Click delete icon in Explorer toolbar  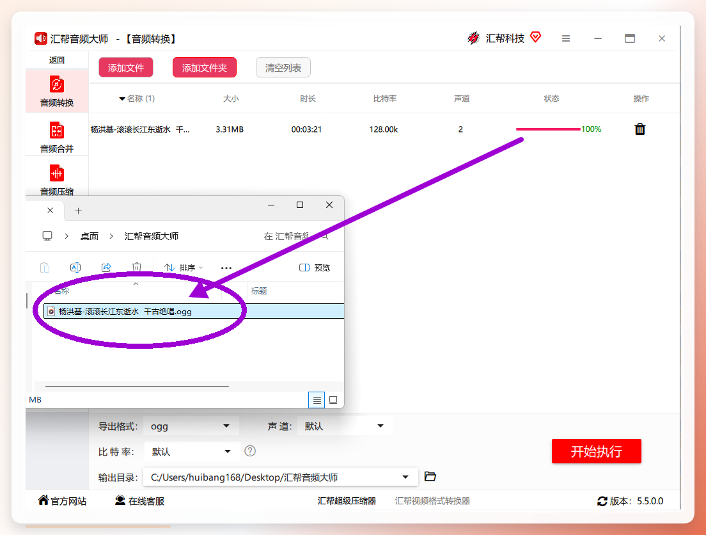click(137, 267)
